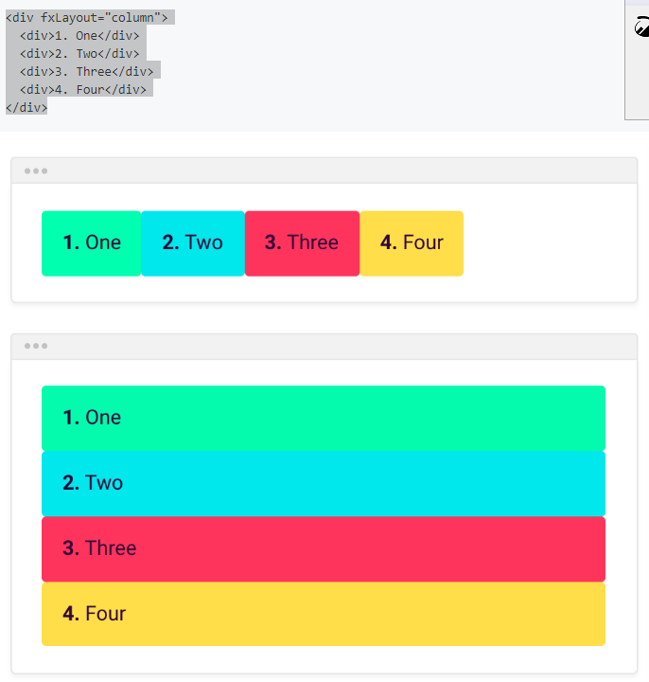Click the partially visible black icon at top-right
The height and width of the screenshot is (682, 649).
641,27
